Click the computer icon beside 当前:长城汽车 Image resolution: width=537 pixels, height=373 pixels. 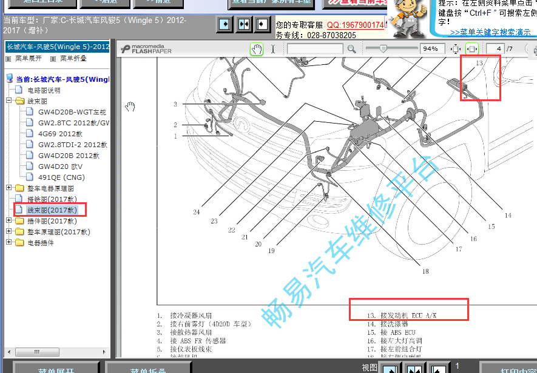click(10, 79)
